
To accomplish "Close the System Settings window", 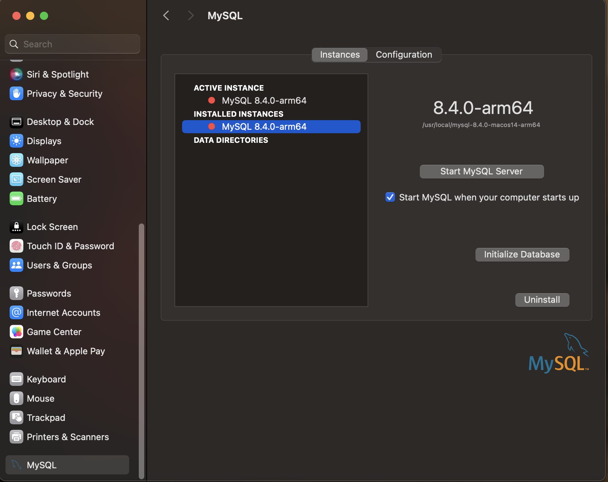I will [16, 16].
